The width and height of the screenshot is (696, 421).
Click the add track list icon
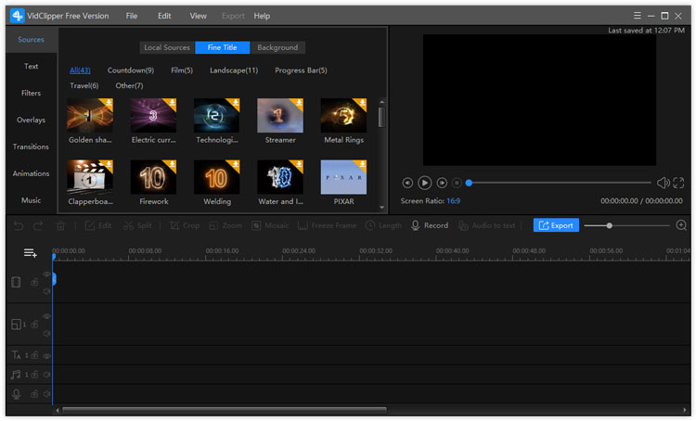click(x=31, y=253)
